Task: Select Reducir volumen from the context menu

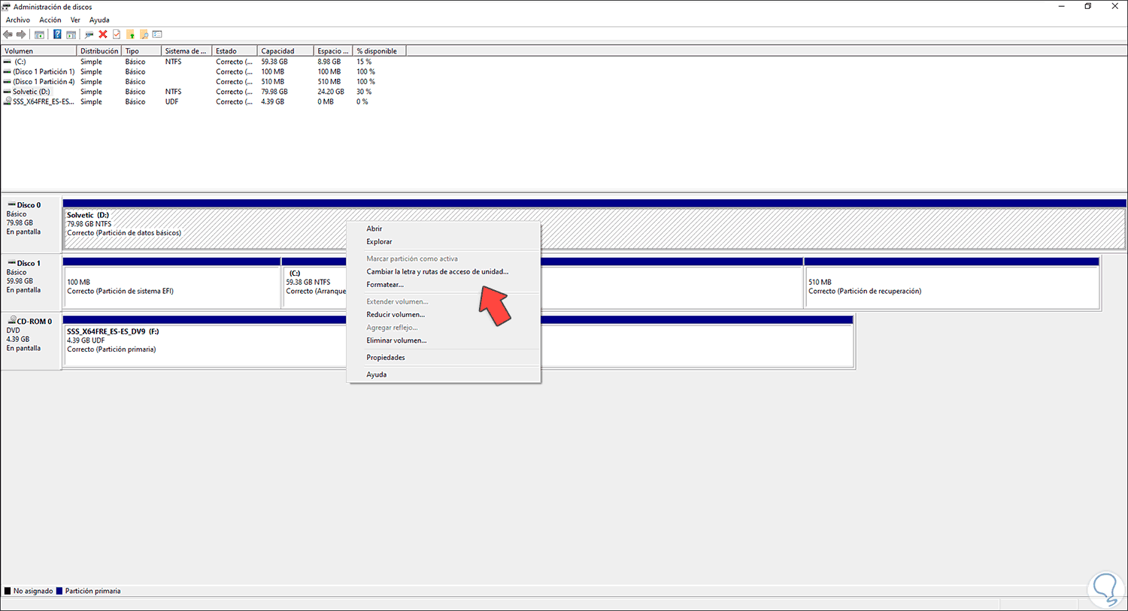Action: tap(396, 314)
